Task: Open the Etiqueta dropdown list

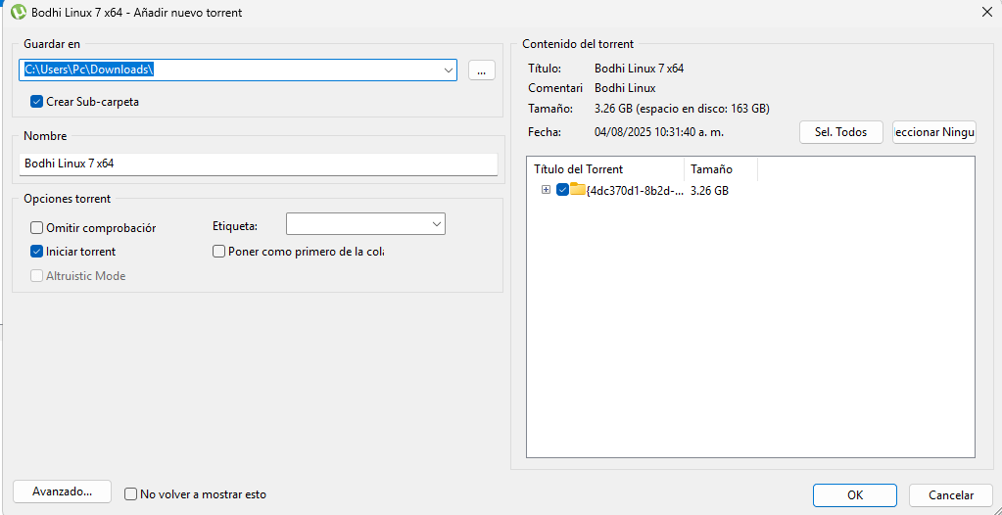Action: click(436, 224)
